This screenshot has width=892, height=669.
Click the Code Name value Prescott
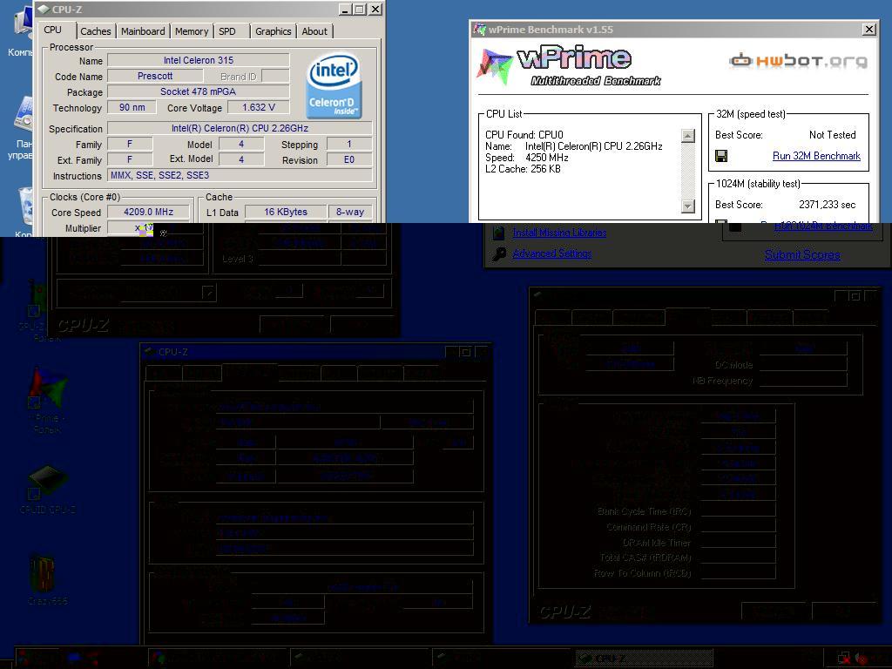pyautogui.click(x=155, y=76)
